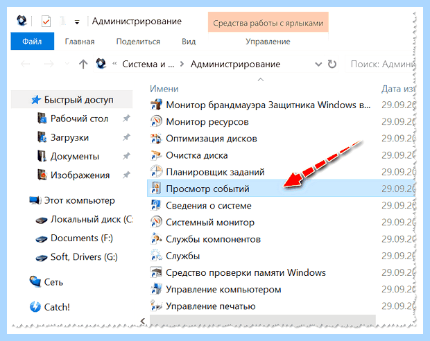Click the Службы gears icon
The height and width of the screenshot is (341, 430).
(x=156, y=256)
